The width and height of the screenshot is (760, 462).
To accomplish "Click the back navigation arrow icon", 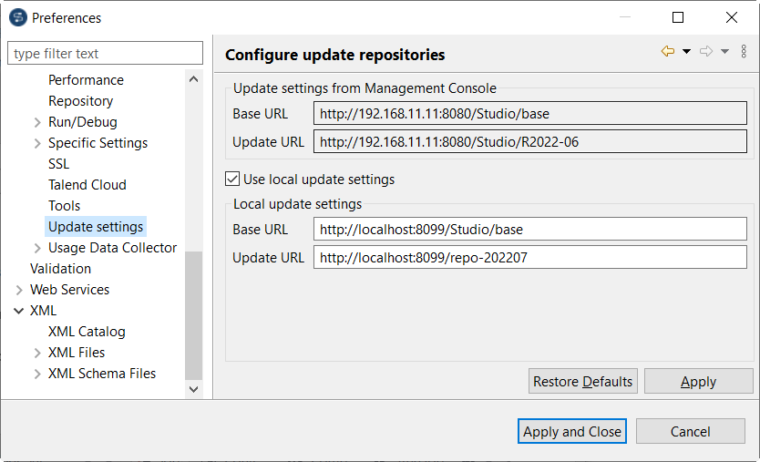I will (x=668, y=52).
